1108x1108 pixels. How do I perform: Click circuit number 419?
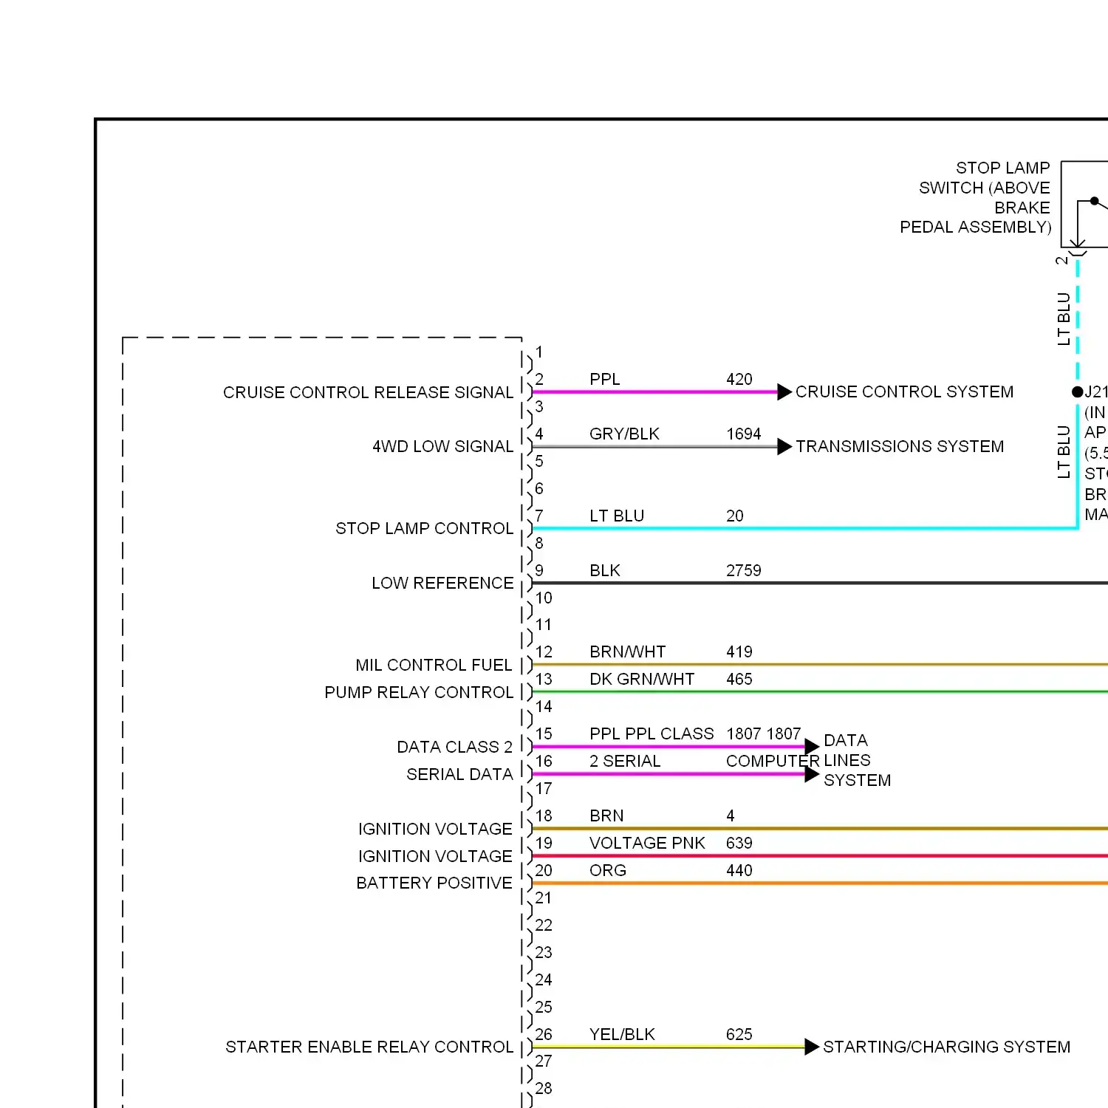click(x=739, y=652)
